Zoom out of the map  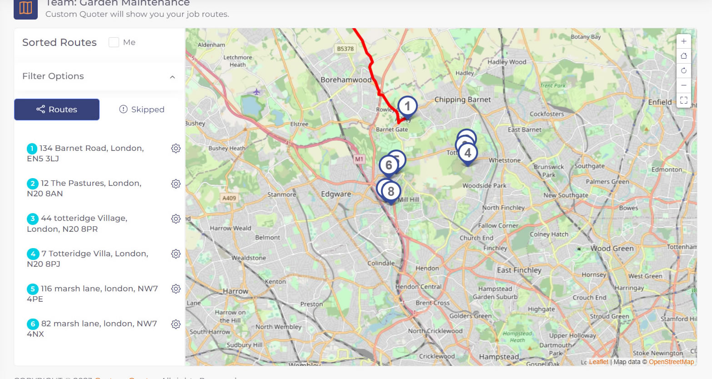click(683, 85)
